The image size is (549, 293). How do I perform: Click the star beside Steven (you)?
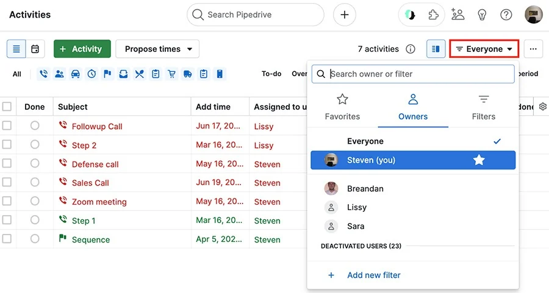click(x=479, y=160)
